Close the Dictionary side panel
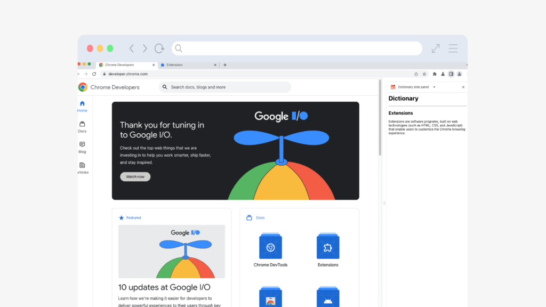Screen dimensions: 546x307 point(463,87)
